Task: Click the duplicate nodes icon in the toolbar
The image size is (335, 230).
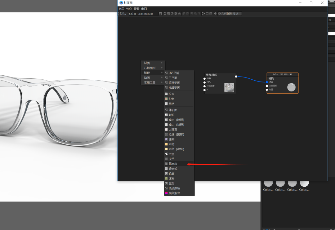Action: tap(184, 14)
